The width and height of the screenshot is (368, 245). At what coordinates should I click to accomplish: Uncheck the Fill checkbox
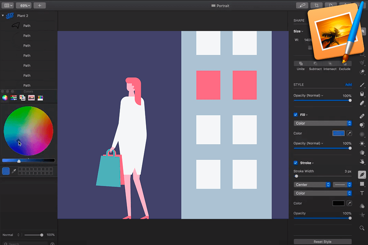pyautogui.click(x=296, y=114)
